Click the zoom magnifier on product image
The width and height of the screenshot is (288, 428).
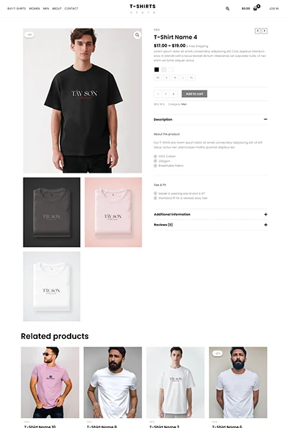[137, 35]
